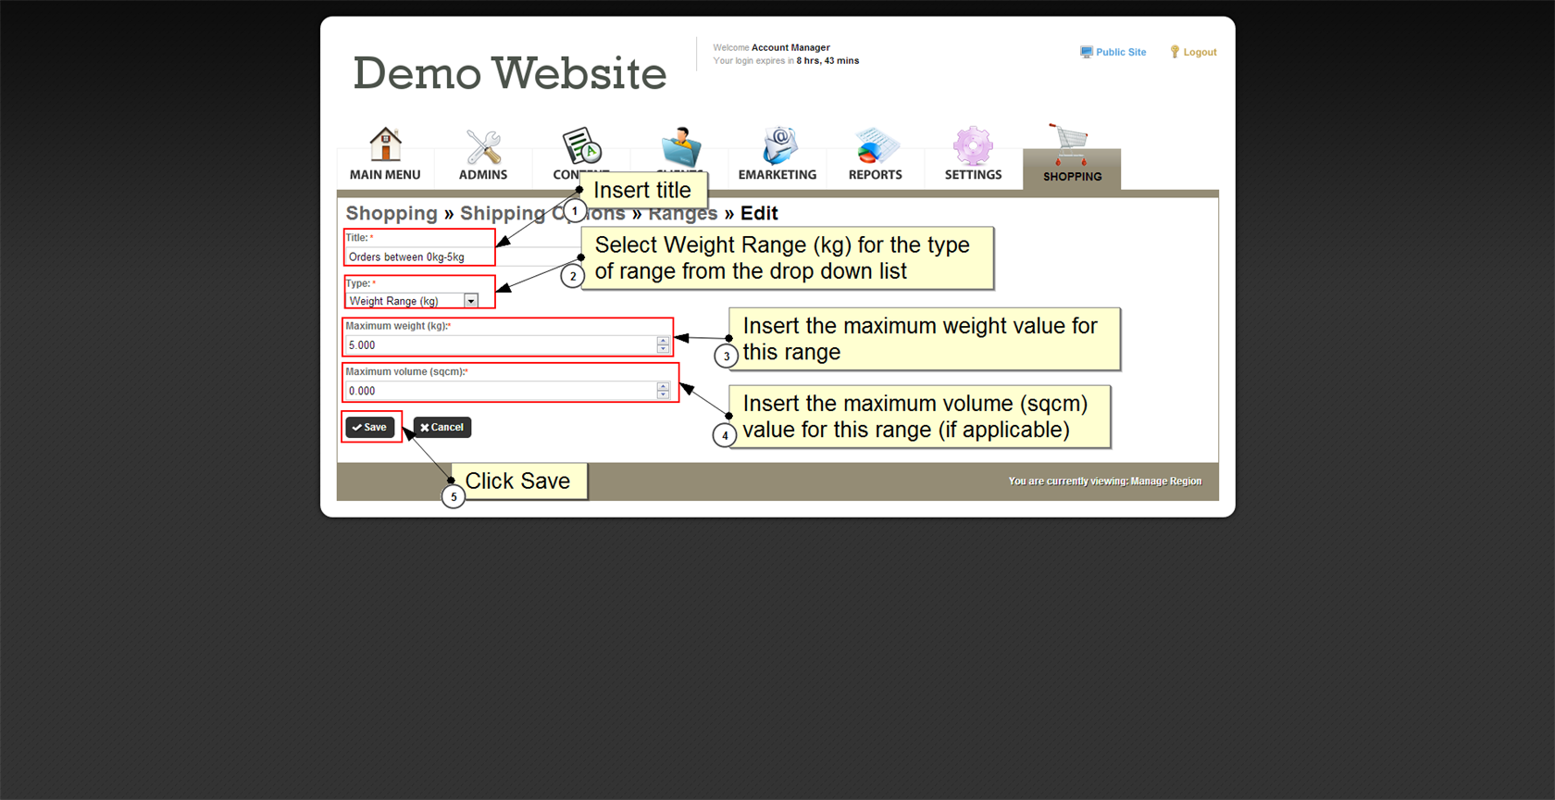This screenshot has width=1555, height=800.
Task: Navigate to Shopping in the breadcrumb
Action: [x=391, y=214]
